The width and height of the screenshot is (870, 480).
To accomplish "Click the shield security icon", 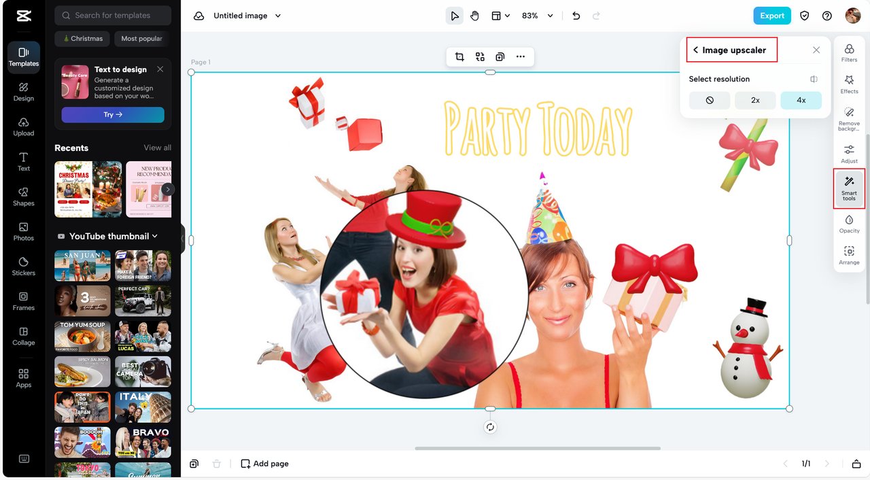I will pos(805,16).
